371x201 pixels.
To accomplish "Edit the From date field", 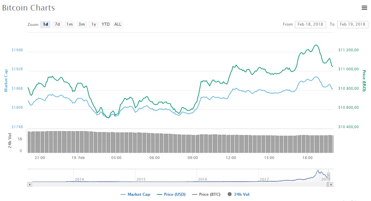I will click(310, 24).
